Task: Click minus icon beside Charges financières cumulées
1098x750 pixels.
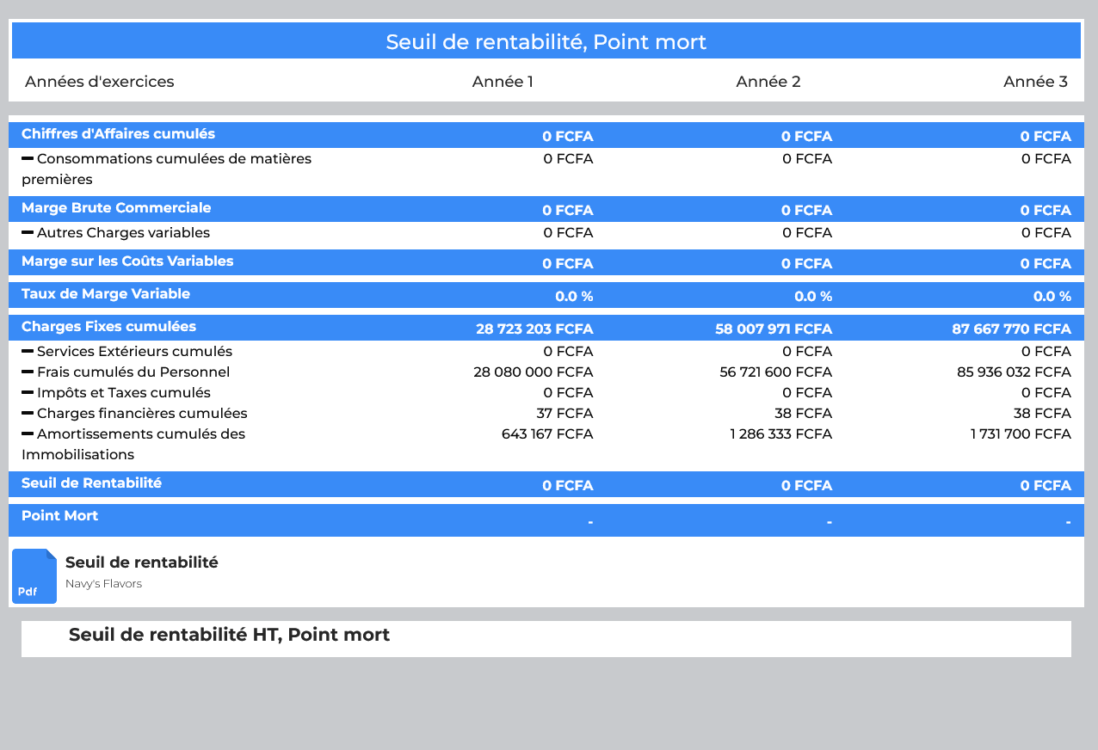Action: 28,413
